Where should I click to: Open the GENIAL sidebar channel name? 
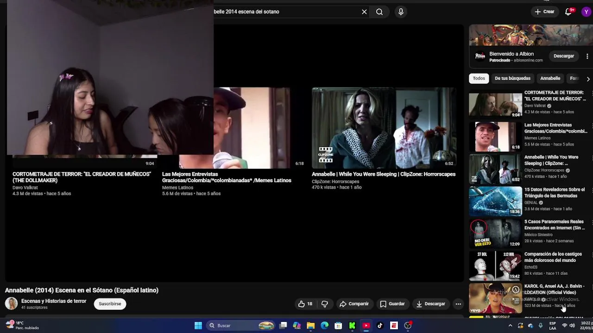[531, 203]
